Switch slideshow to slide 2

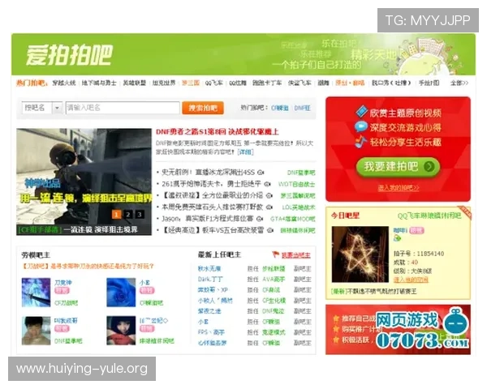pyautogui.click(x=128, y=214)
